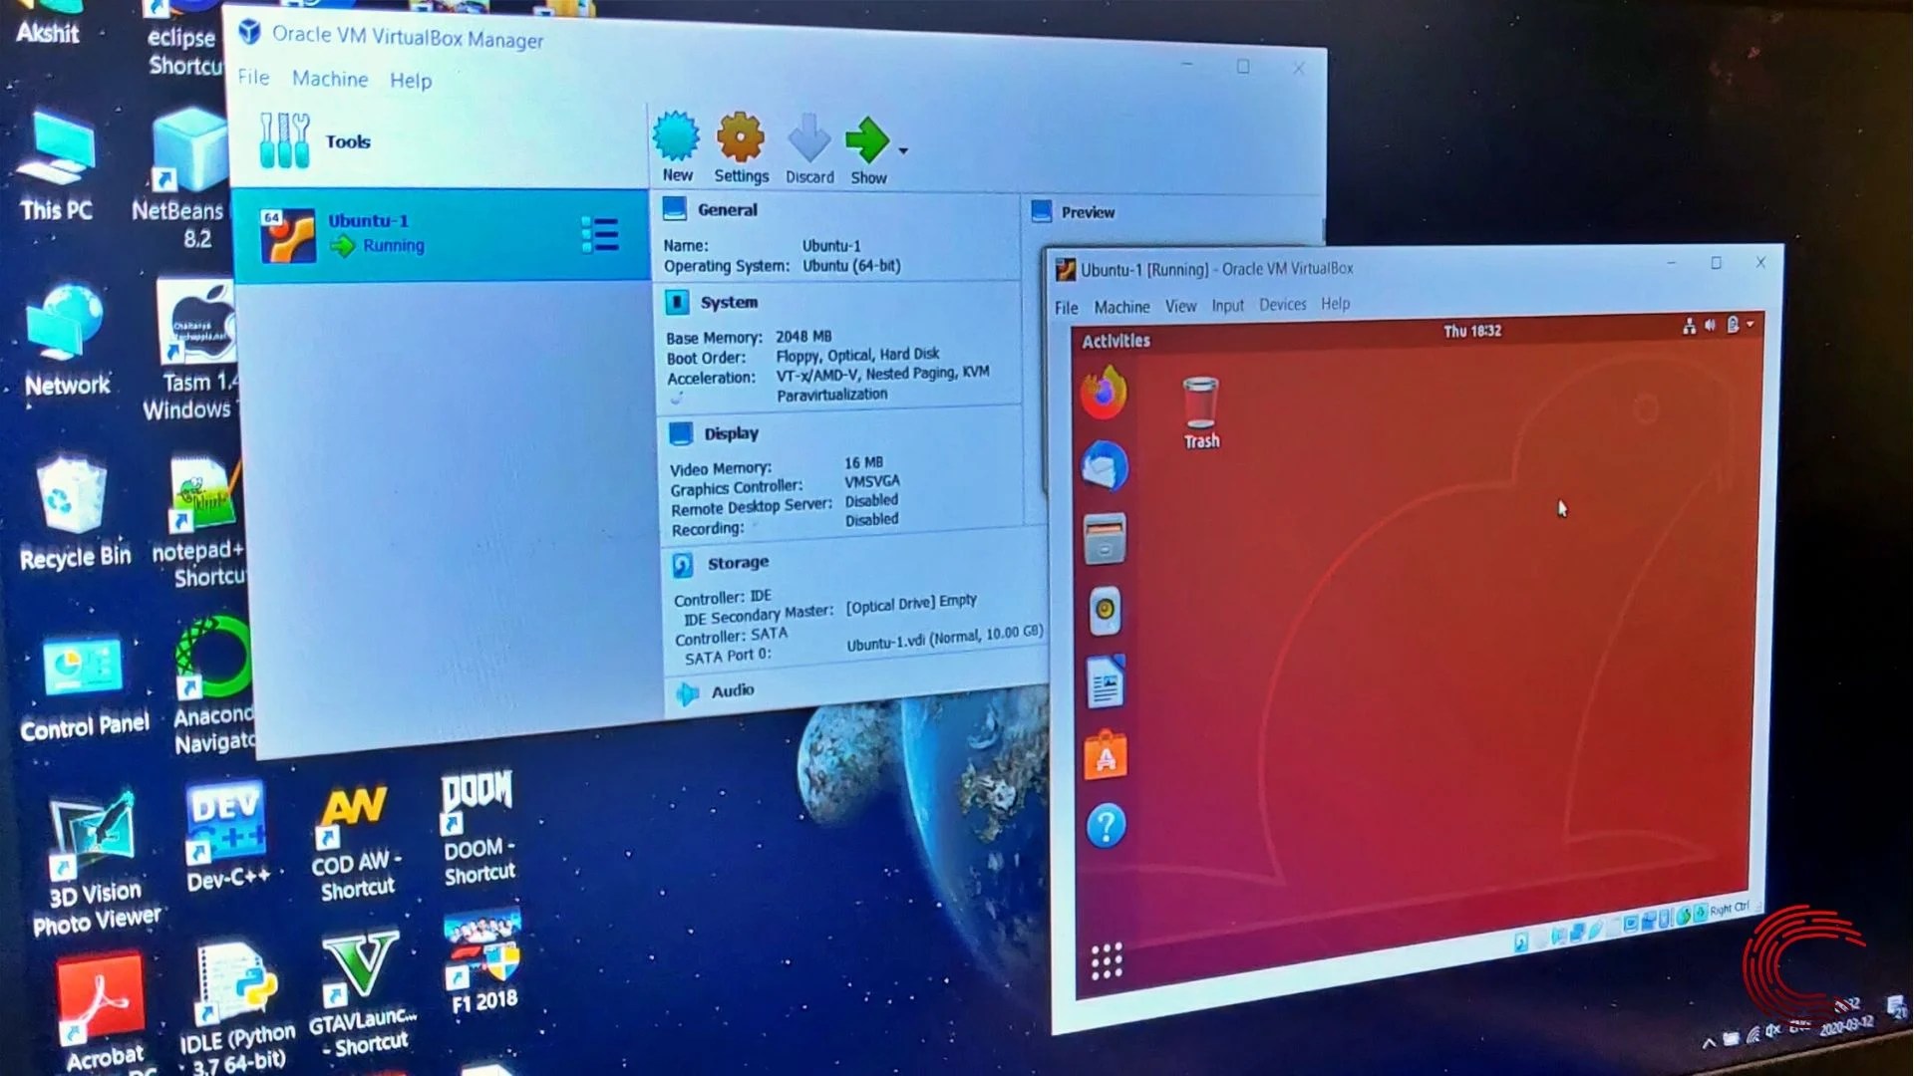Open LibreOffice Writer from the Ubuntu dock
This screenshot has height=1076, width=1914.
coord(1105,682)
